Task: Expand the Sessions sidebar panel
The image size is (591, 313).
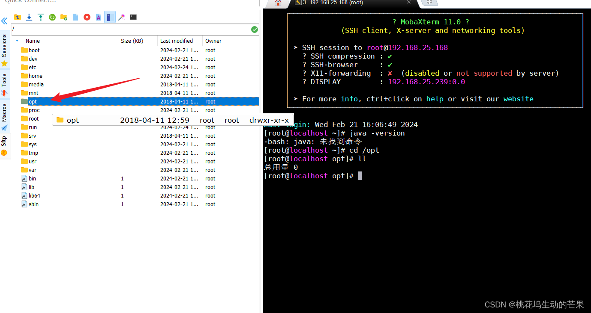Action: click(x=4, y=45)
